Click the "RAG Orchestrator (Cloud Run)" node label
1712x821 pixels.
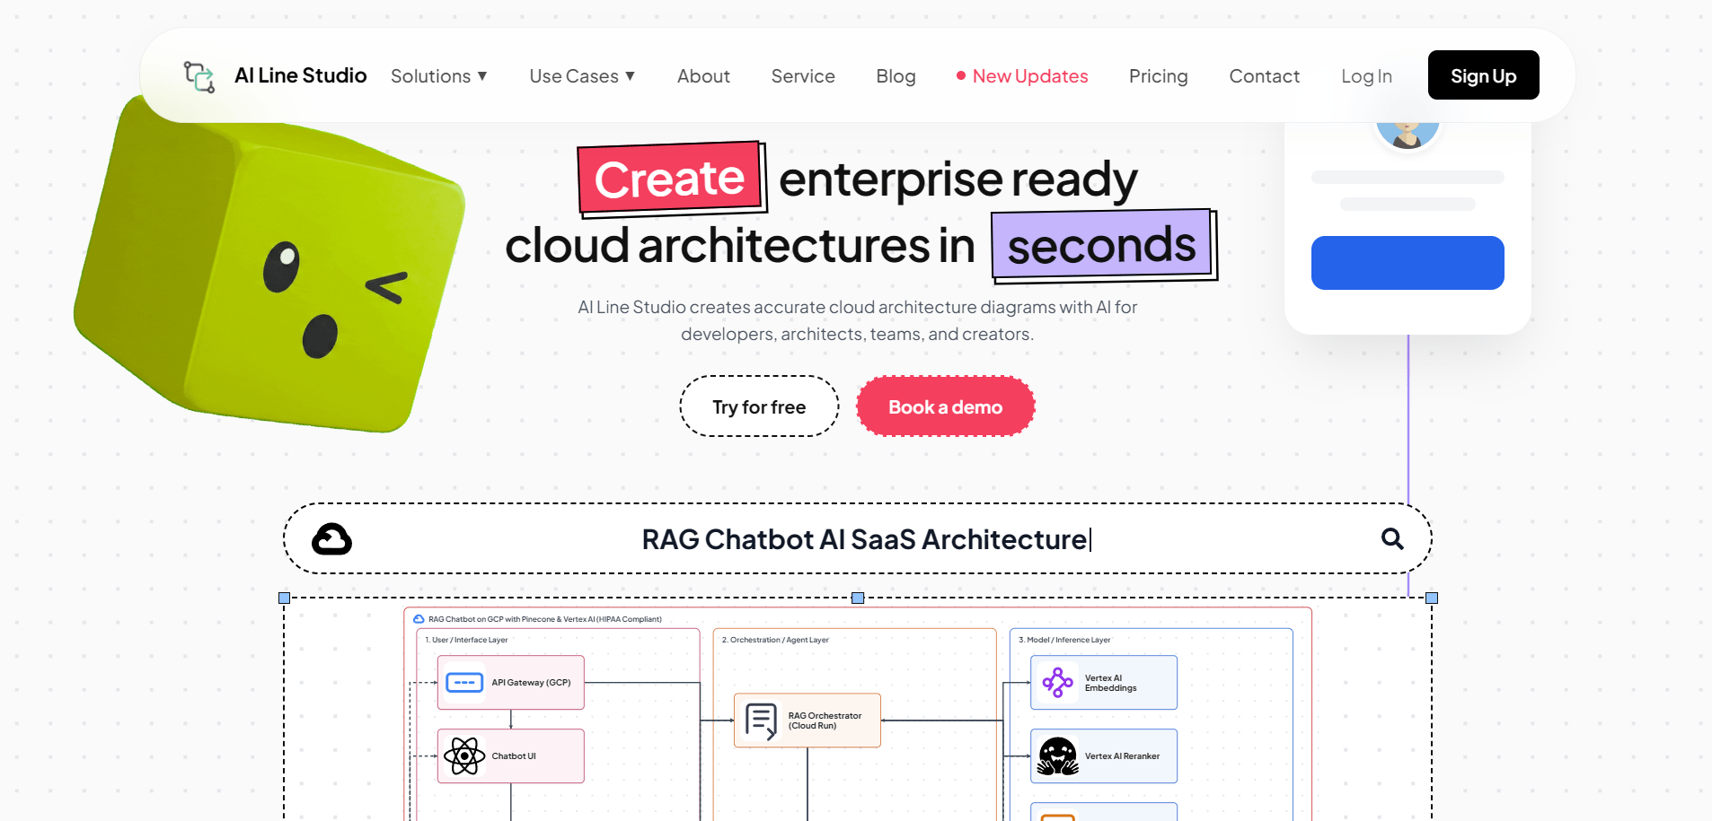pos(825,721)
